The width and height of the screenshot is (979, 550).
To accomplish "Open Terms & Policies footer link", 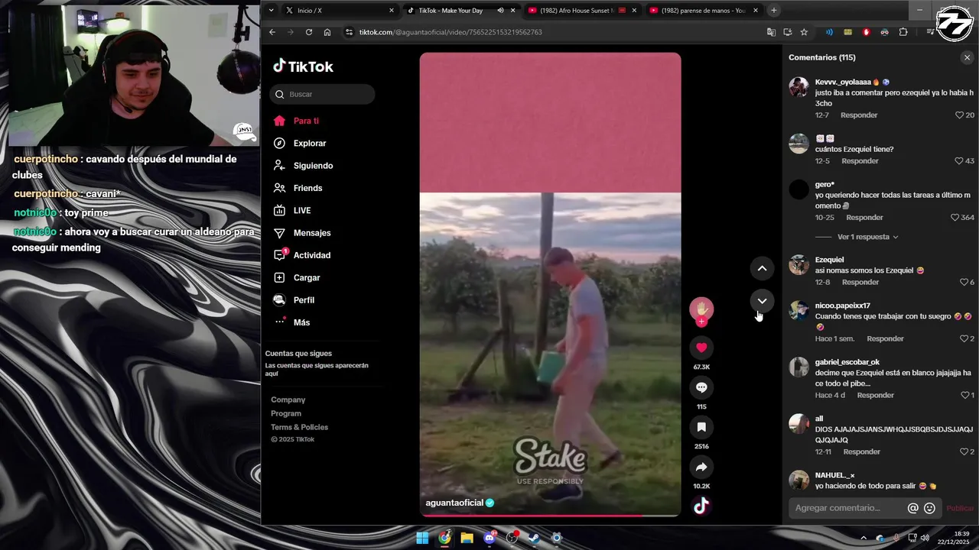I will pyautogui.click(x=299, y=427).
